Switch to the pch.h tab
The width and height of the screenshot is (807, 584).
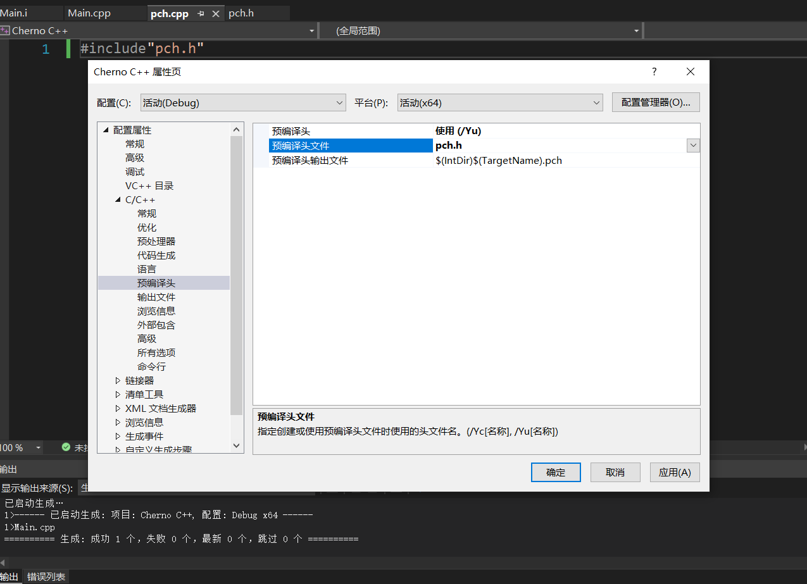pos(241,13)
